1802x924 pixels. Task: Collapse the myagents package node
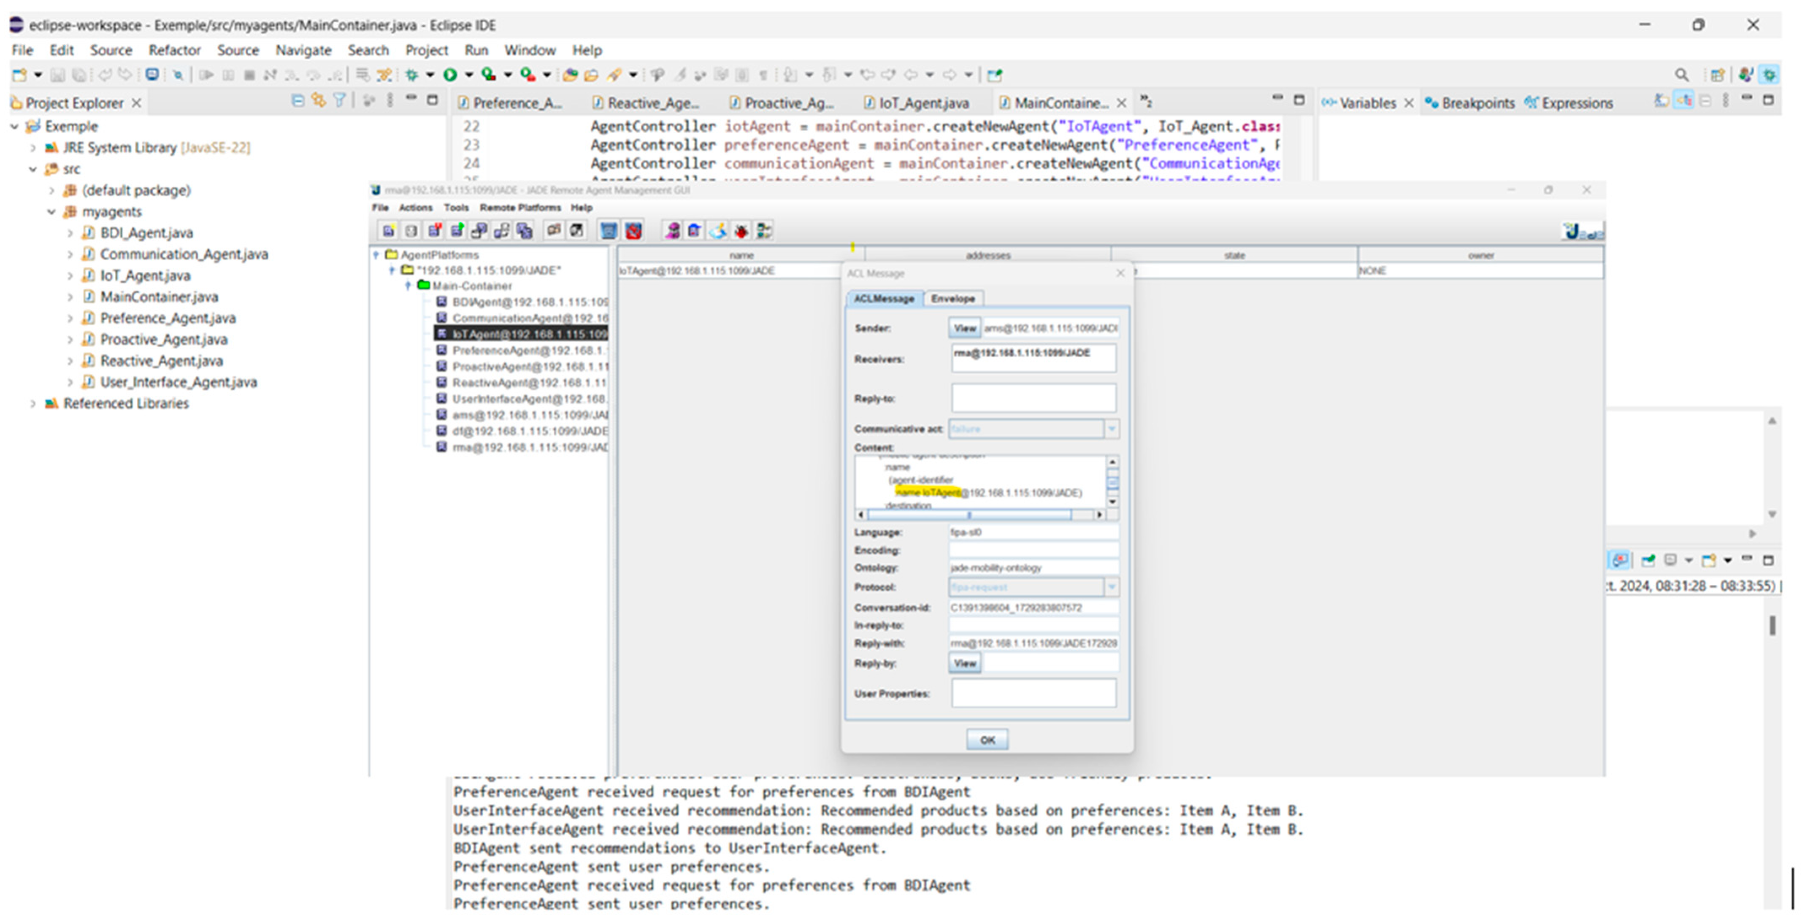click(x=51, y=212)
